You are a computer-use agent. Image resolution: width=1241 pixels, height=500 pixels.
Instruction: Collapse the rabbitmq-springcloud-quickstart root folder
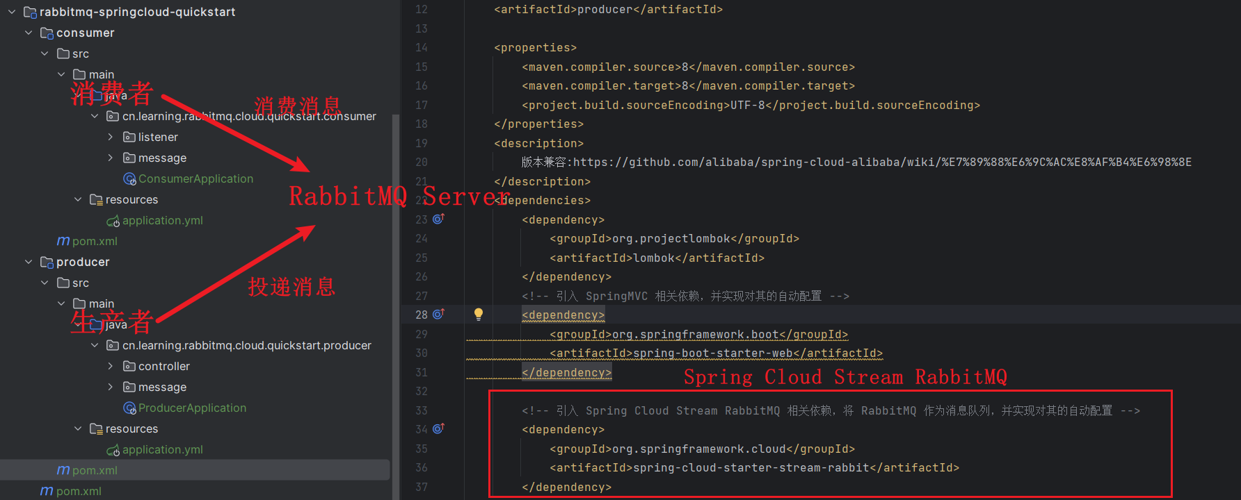(12, 12)
